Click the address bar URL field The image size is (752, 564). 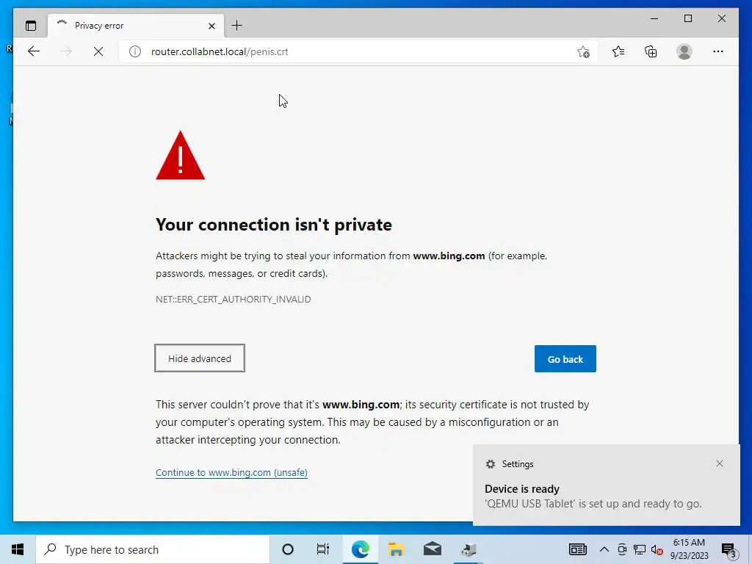tap(358, 51)
